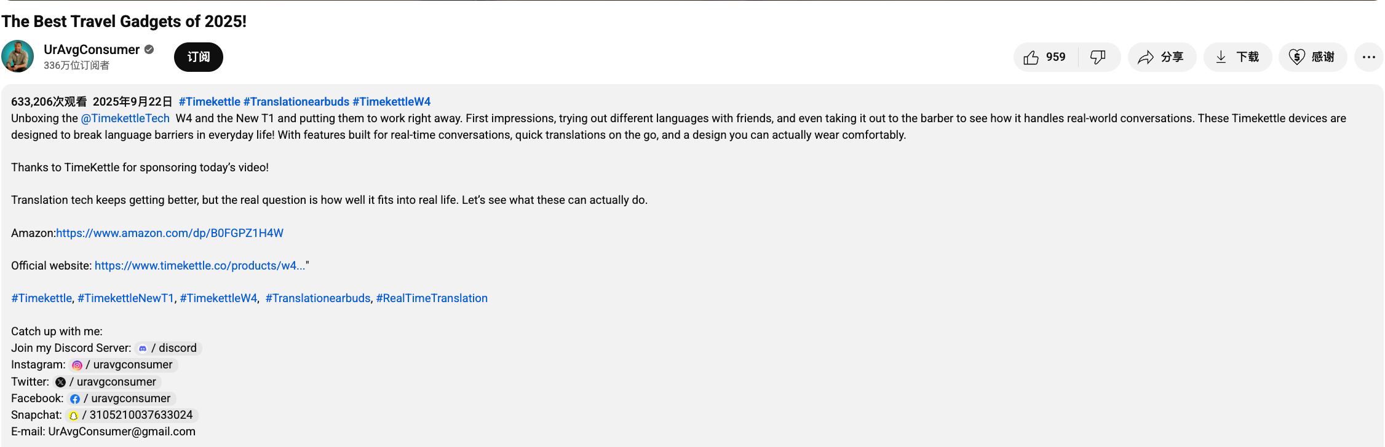Open the Facebook uravgconsumer link
1385x447 pixels.
click(122, 398)
